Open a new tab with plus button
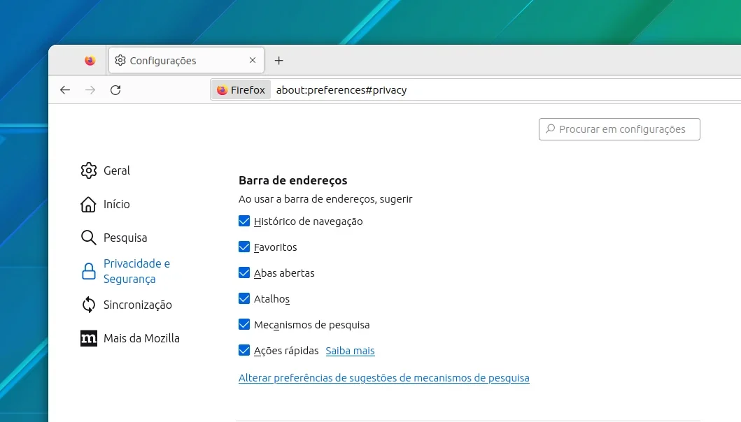This screenshot has height=422, width=741. 278,60
